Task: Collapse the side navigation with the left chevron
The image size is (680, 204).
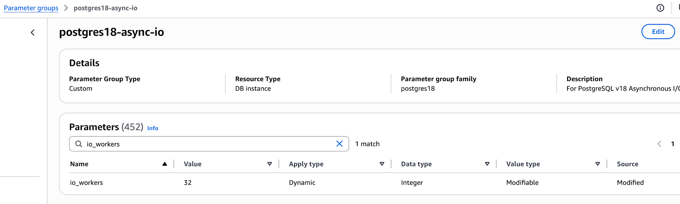Action: coord(33,33)
